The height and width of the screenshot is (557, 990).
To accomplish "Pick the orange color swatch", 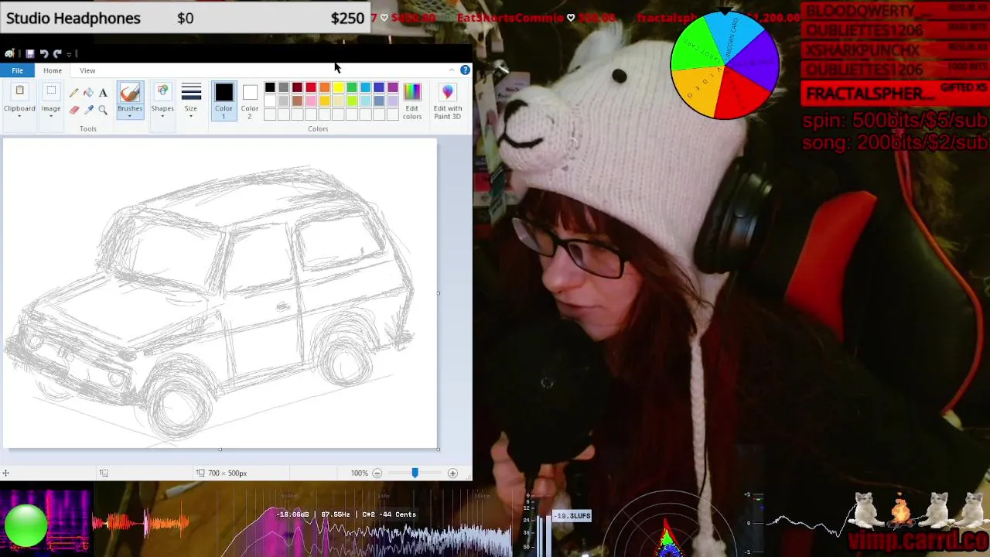I will pos(325,87).
